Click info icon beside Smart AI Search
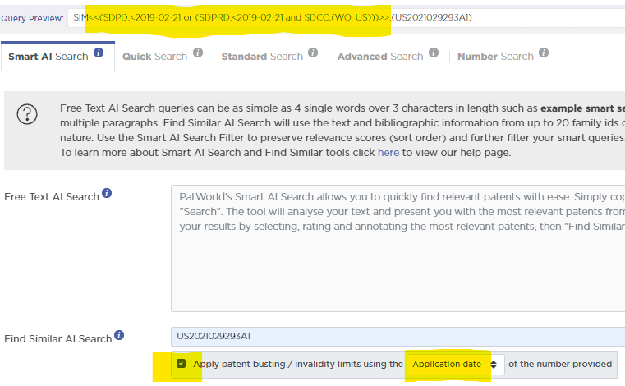 (x=99, y=53)
